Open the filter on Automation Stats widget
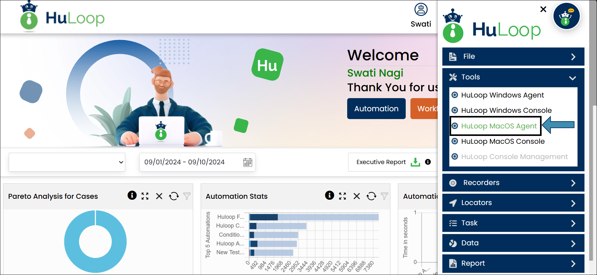 coord(384,196)
